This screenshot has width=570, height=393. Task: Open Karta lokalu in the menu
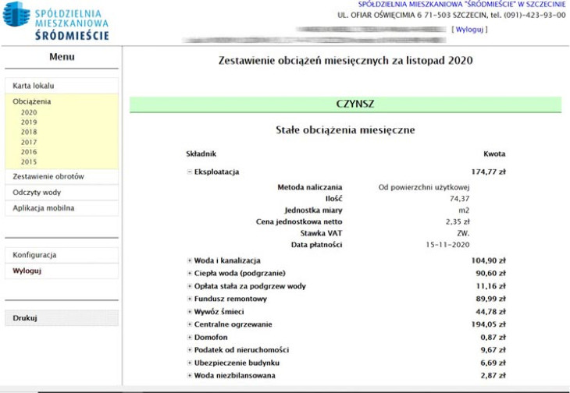[x=34, y=86]
